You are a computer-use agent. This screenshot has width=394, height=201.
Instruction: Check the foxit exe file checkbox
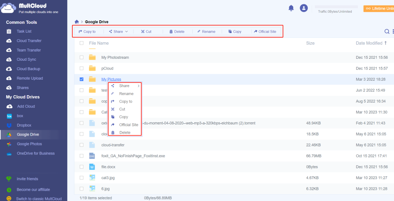(82, 156)
